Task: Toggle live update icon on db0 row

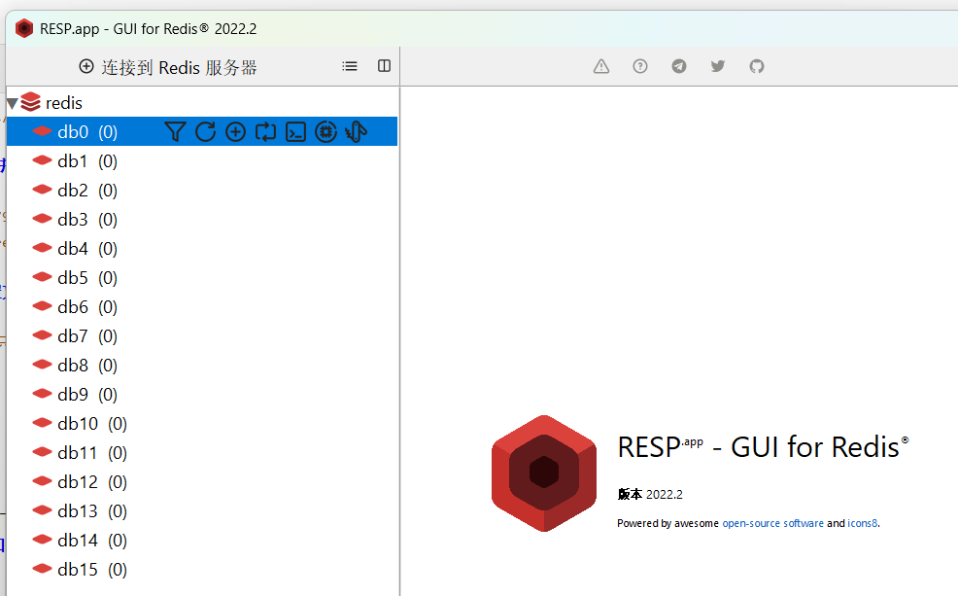Action: coord(265,131)
